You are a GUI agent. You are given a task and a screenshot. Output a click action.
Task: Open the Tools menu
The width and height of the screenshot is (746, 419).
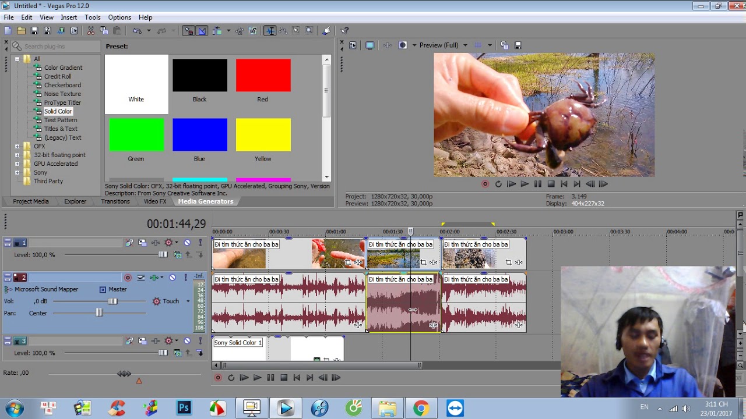[93, 17]
